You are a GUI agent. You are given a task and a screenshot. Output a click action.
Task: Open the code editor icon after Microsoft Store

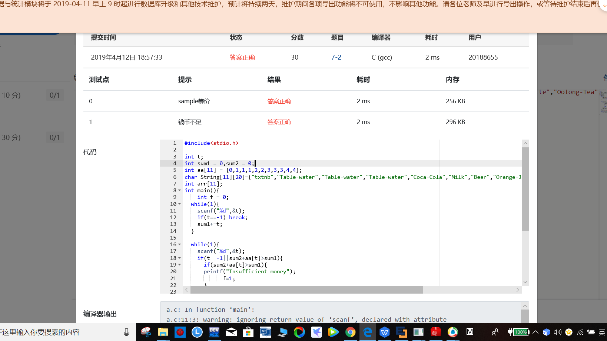pos(265,332)
